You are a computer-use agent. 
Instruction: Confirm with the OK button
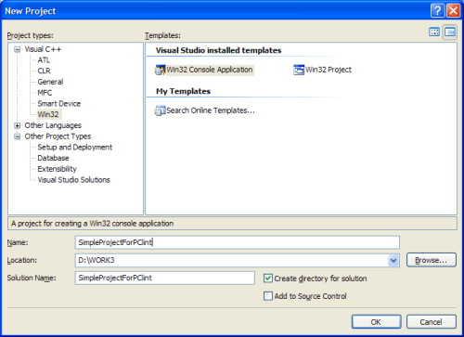coord(376,322)
